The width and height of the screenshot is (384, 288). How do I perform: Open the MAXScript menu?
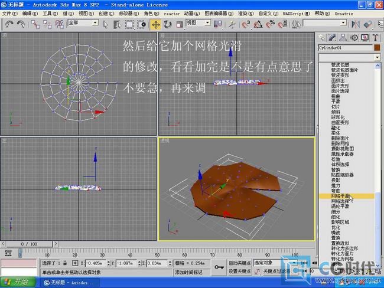tap(297, 14)
